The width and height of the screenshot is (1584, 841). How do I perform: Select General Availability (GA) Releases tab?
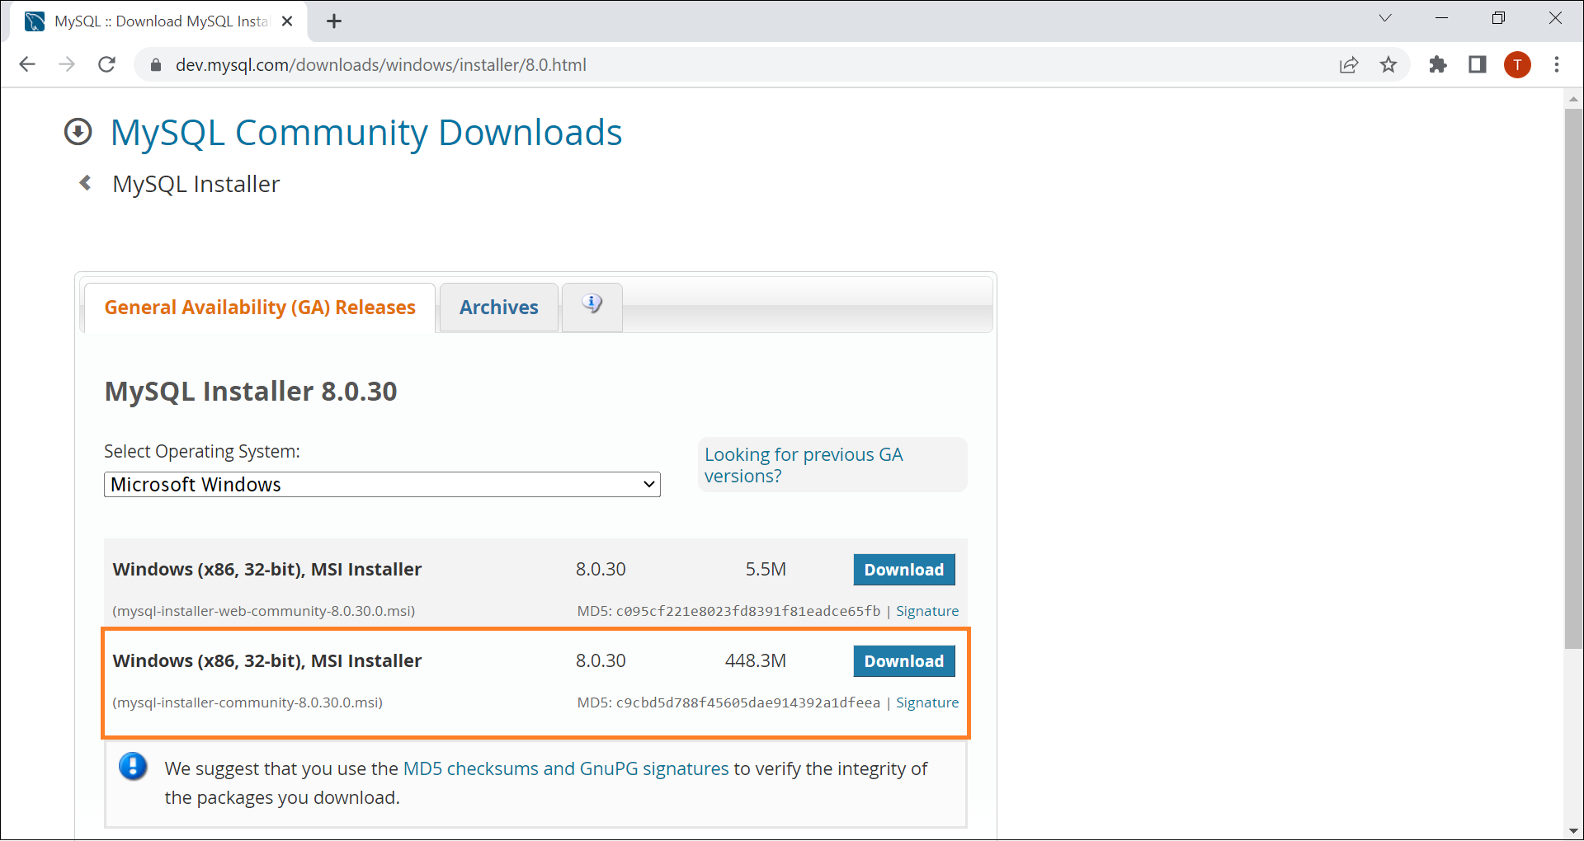(x=260, y=308)
